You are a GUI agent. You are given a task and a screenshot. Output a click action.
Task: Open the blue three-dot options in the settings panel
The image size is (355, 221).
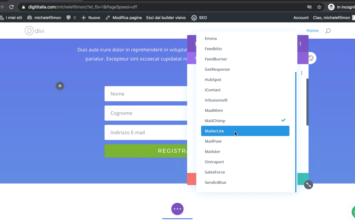pos(301,73)
